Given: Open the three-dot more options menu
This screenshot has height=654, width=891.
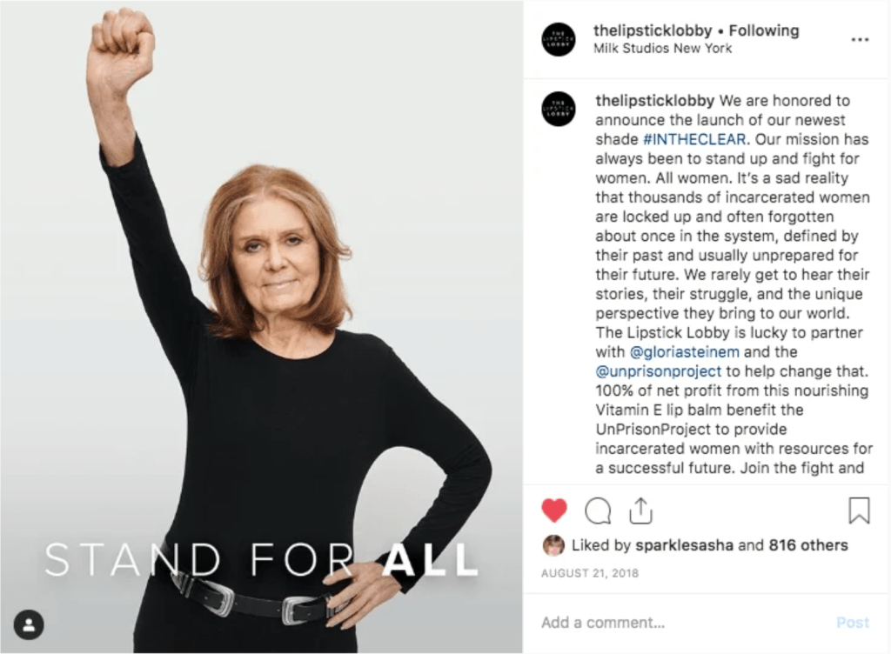Looking at the screenshot, I should (860, 39).
